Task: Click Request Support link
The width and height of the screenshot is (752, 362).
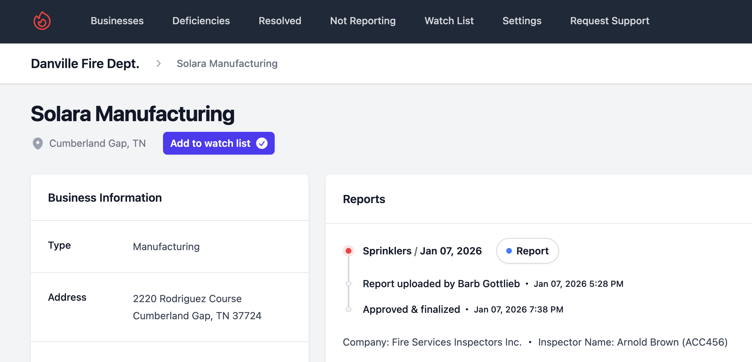Action: [x=609, y=21]
